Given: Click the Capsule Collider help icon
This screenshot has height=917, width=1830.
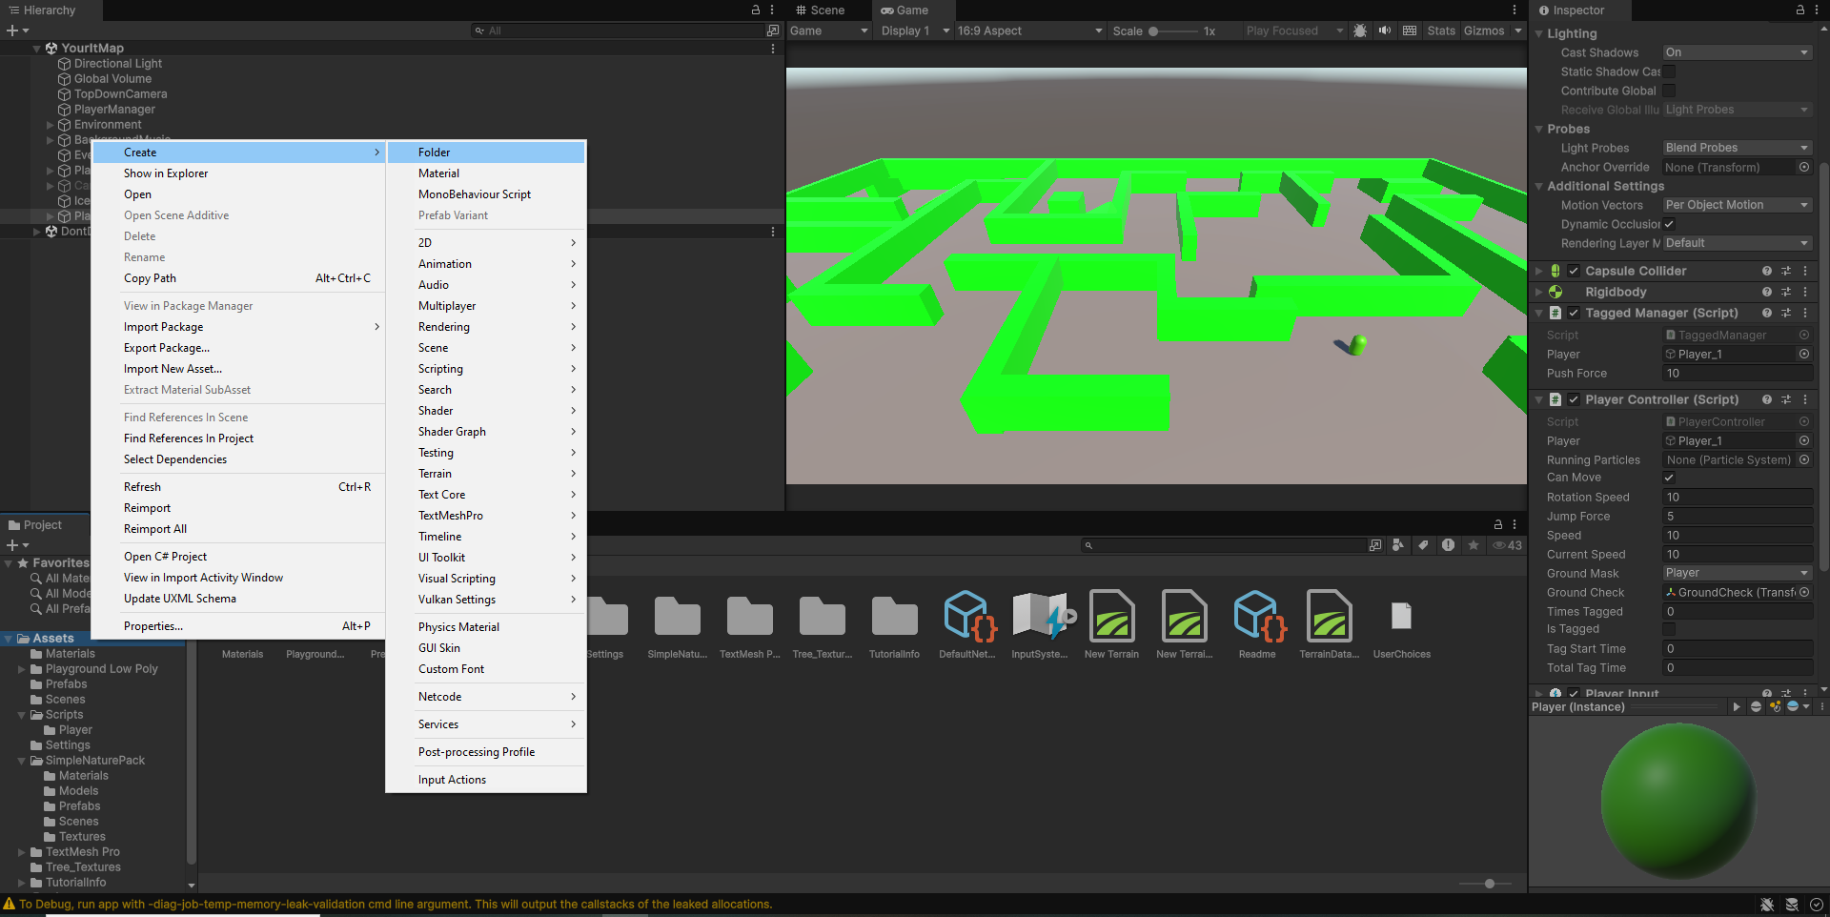Looking at the screenshot, I should click(1767, 271).
